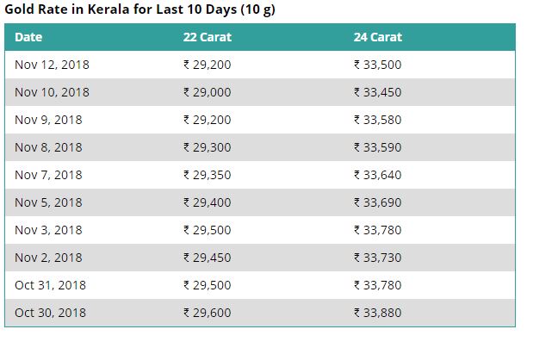Click the Gold Rate in Kerala heading
This screenshot has width=533, height=348.
click(x=139, y=9)
